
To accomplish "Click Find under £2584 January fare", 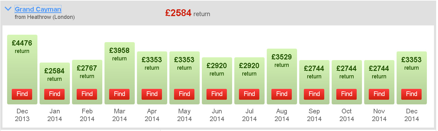I will (x=54, y=94).
